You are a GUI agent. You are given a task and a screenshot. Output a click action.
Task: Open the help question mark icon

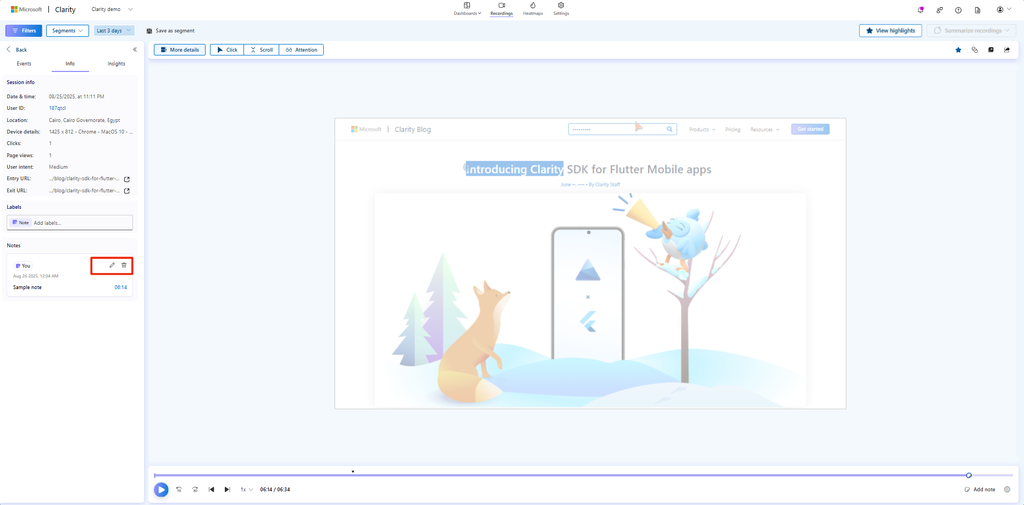(x=958, y=10)
